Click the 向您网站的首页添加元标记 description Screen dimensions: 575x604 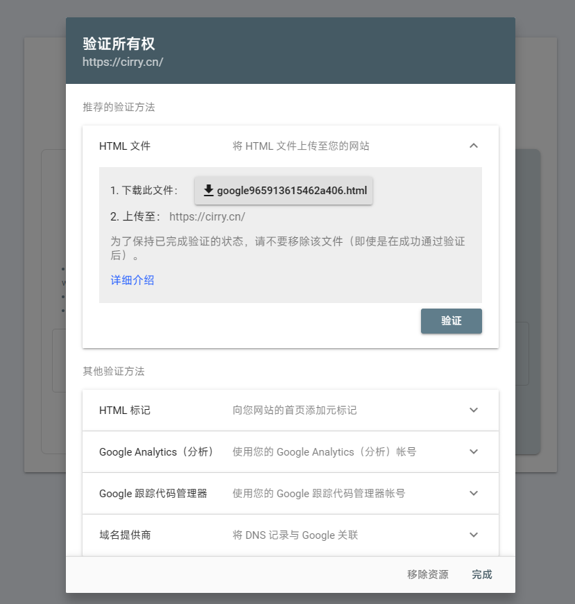[295, 411]
